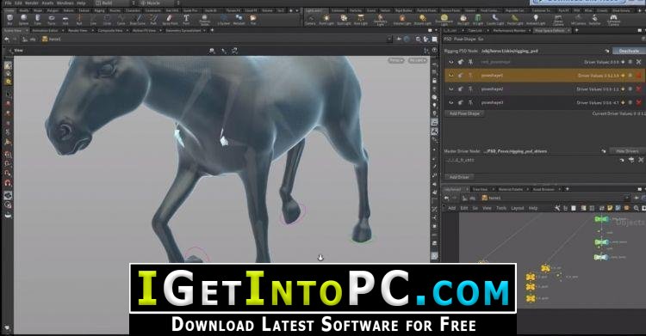The height and width of the screenshot is (336, 646).
Task: Select the Sphere shelf tool
Action: (23, 19)
